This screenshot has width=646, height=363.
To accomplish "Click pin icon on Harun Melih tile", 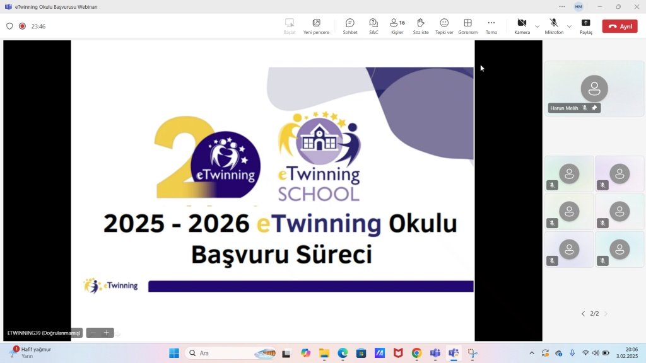I will click(594, 108).
